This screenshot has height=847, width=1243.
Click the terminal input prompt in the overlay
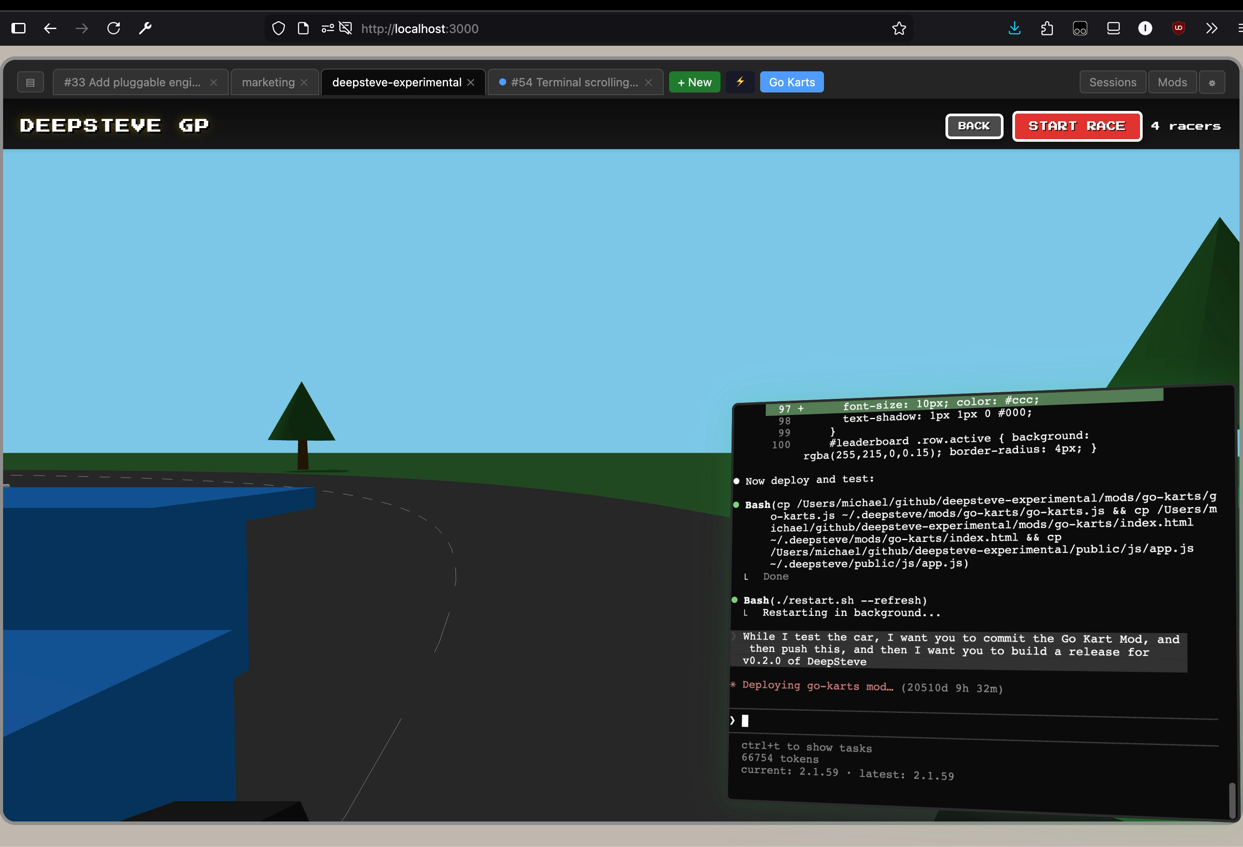745,721
